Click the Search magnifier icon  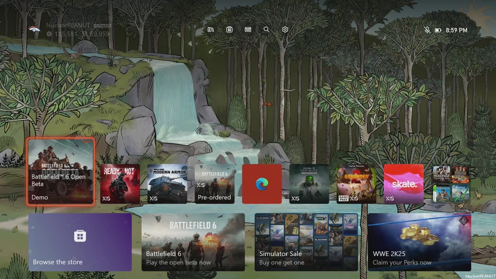coord(266,29)
